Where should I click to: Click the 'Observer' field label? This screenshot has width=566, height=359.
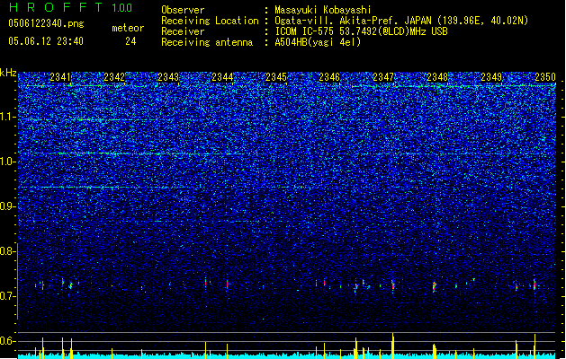click(x=183, y=10)
